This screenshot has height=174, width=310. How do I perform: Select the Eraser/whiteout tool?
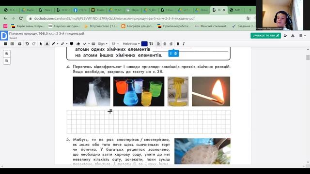[x=78, y=44]
